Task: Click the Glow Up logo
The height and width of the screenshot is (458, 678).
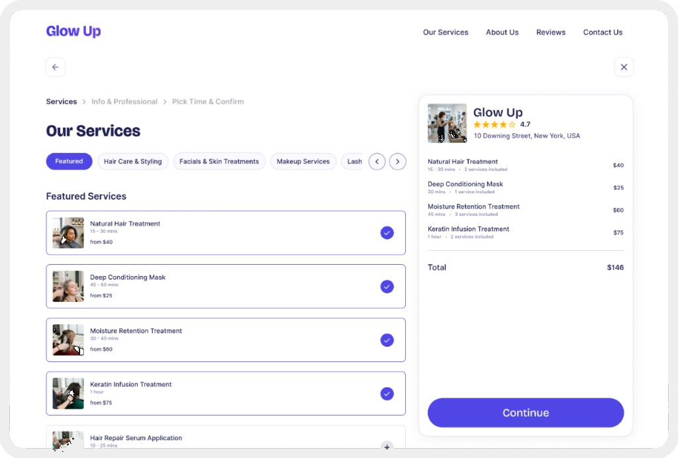Action: [x=73, y=31]
